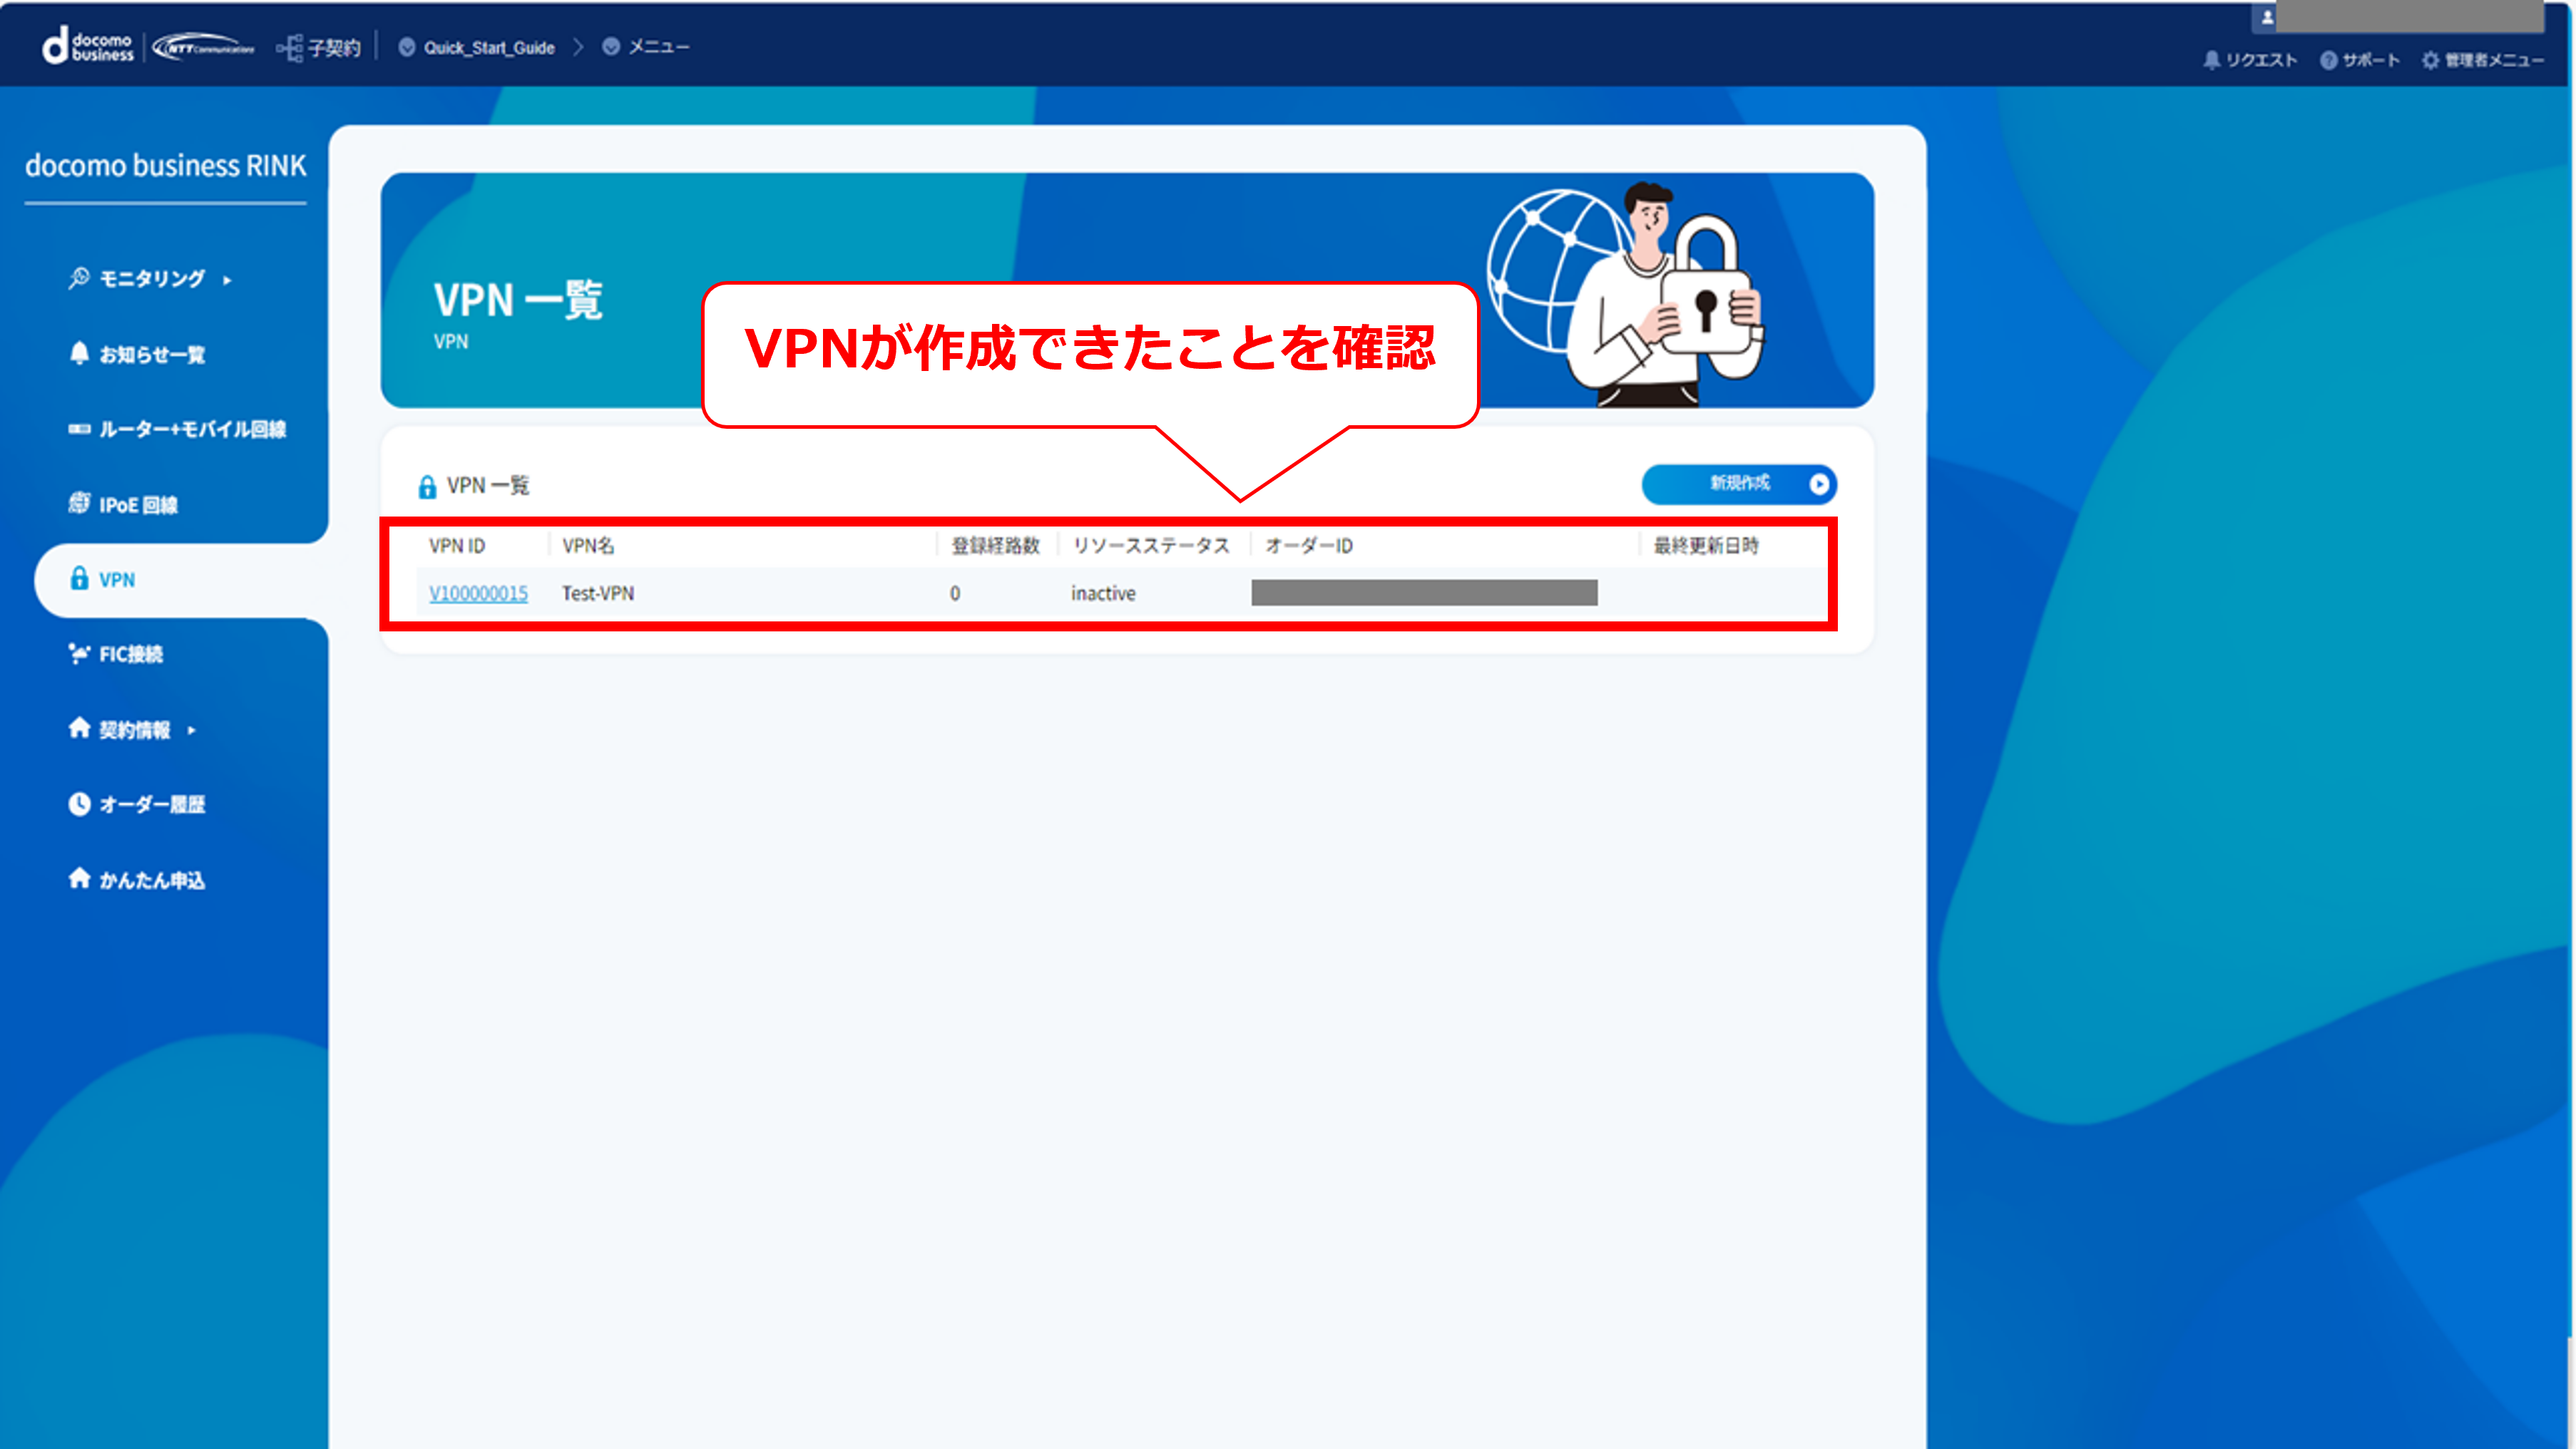Select the Quick_Start_Guide breadcrumb

(488, 47)
